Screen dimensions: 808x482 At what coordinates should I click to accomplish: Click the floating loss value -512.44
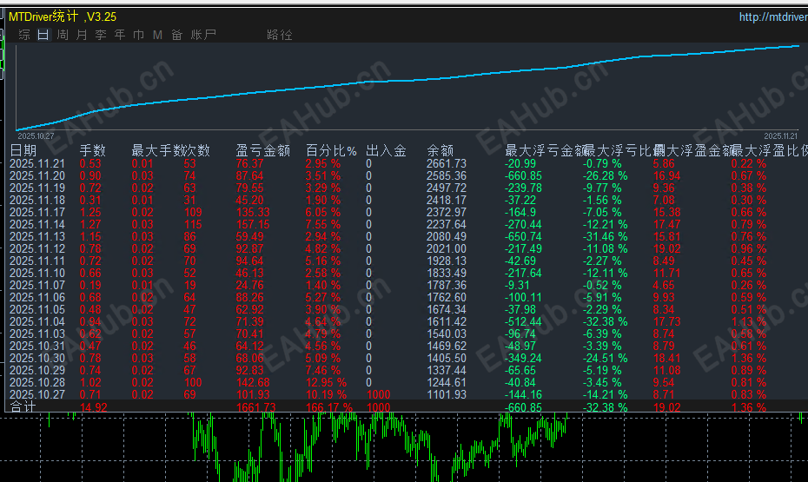point(523,322)
